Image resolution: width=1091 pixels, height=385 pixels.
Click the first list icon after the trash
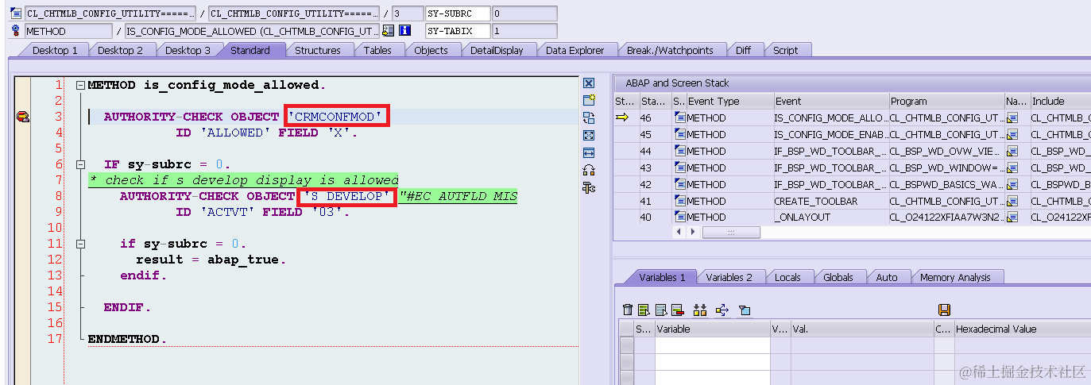tap(644, 310)
